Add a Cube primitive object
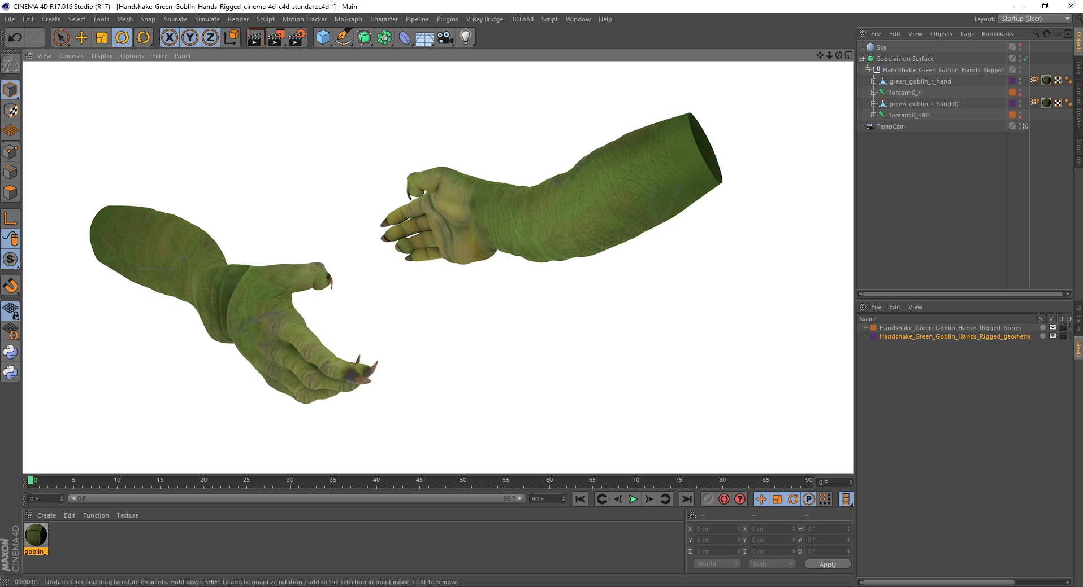The width and height of the screenshot is (1083, 587). [x=323, y=38]
